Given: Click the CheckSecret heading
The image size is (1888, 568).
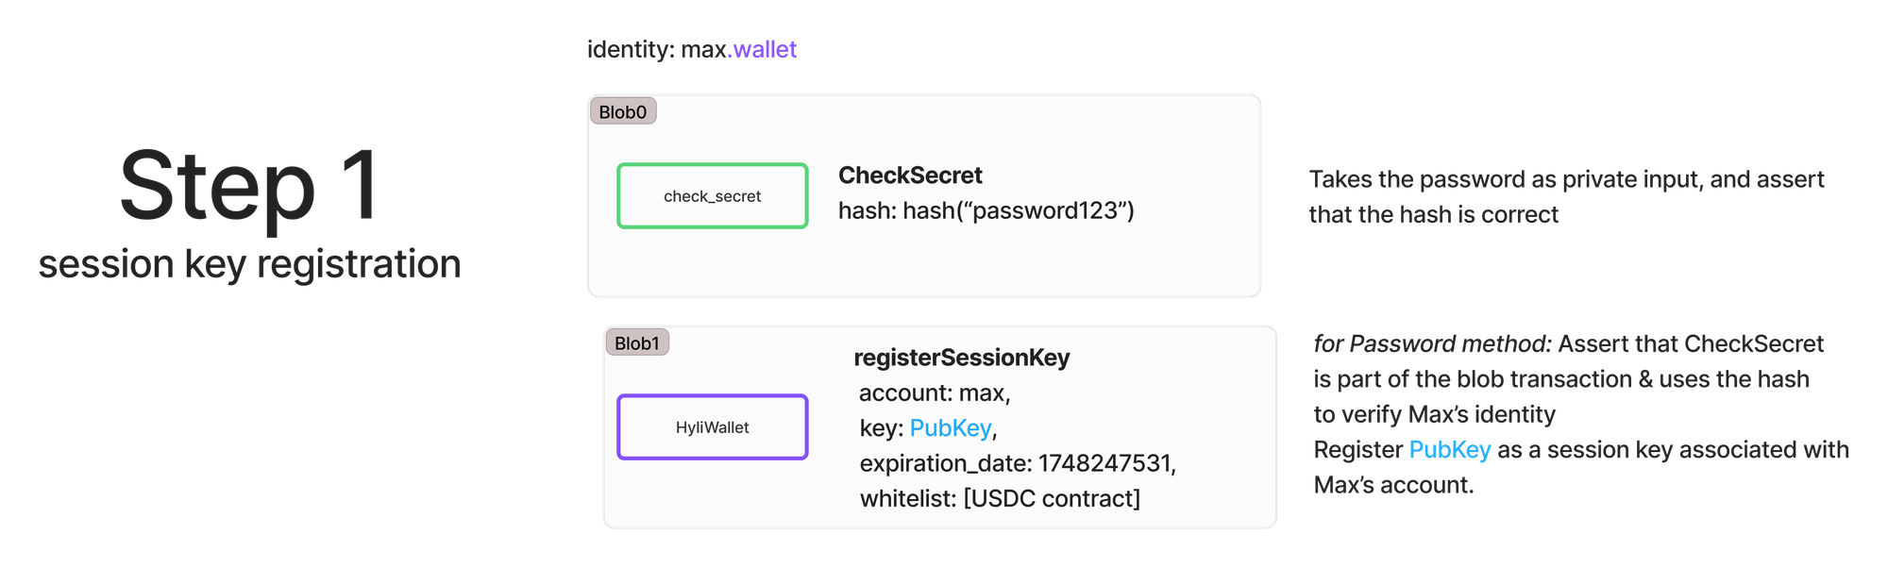Looking at the screenshot, I should 910,175.
